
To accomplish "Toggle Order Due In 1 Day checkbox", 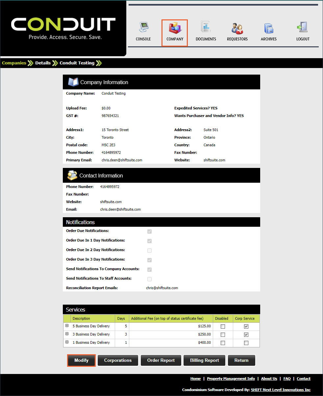I will 150,241.
